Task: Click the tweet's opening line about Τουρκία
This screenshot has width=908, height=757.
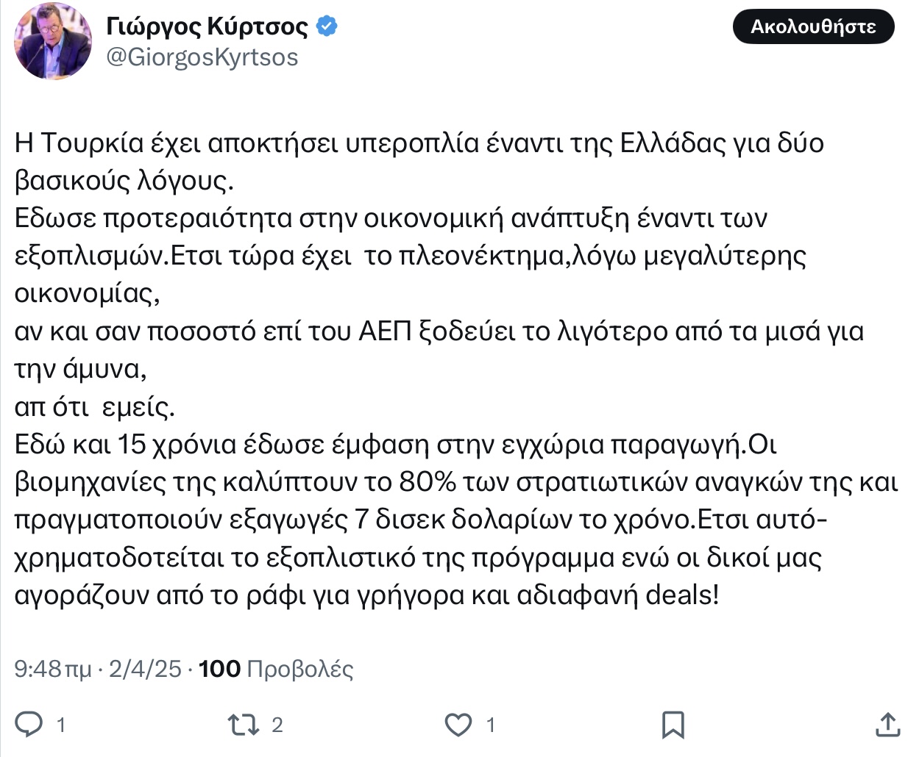Action: point(419,143)
